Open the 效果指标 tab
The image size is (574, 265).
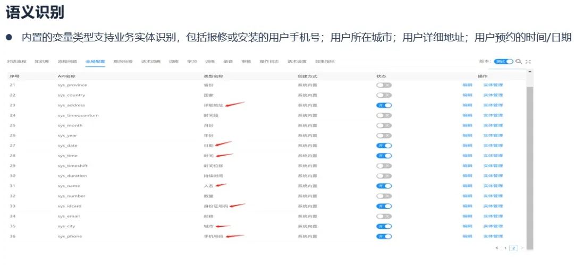click(325, 62)
